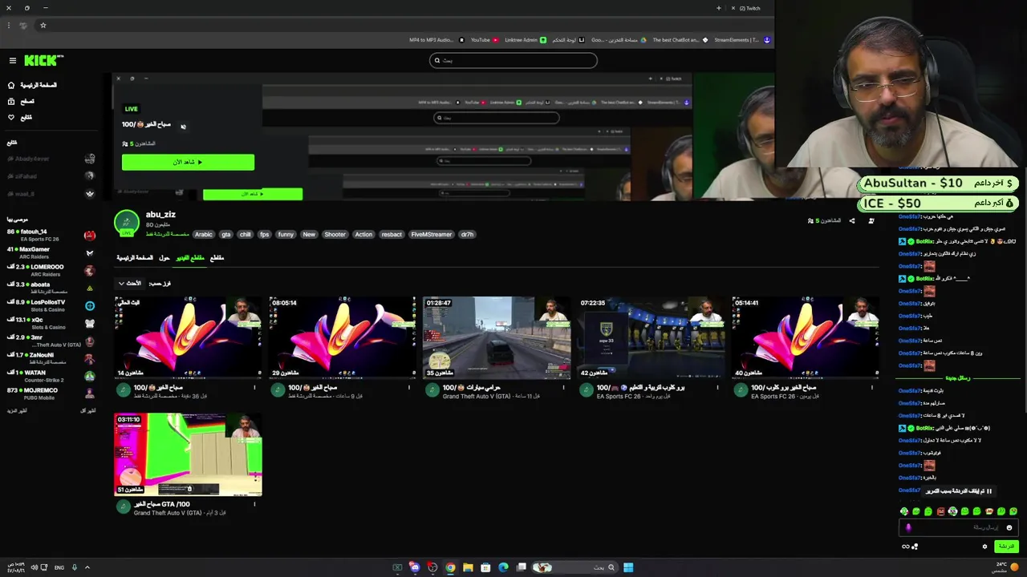Image resolution: width=1027 pixels, height=577 pixels.
Task: Click inside the Kick search field
Action: [513, 60]
